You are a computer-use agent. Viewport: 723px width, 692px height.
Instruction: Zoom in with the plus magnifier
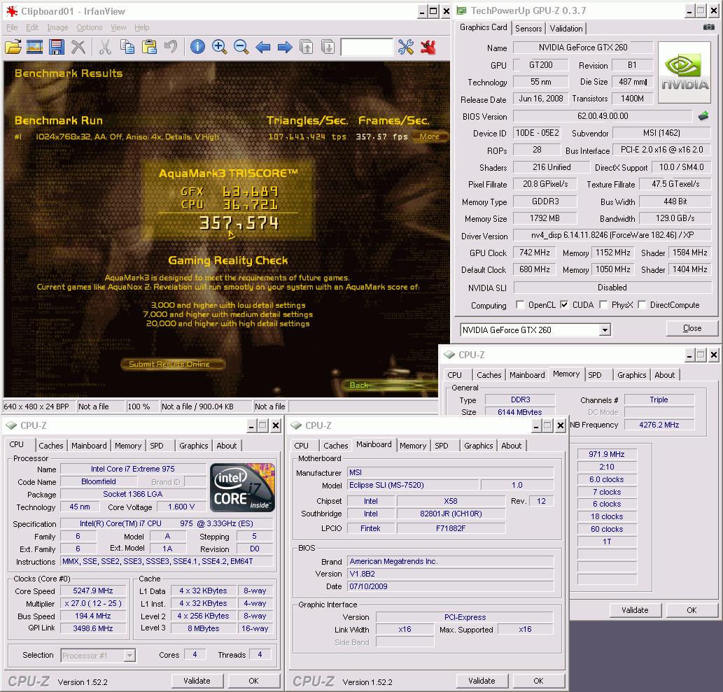pyautogui.click(x=220, y=47)
